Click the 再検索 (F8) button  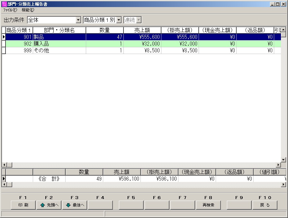click(208, 205)
